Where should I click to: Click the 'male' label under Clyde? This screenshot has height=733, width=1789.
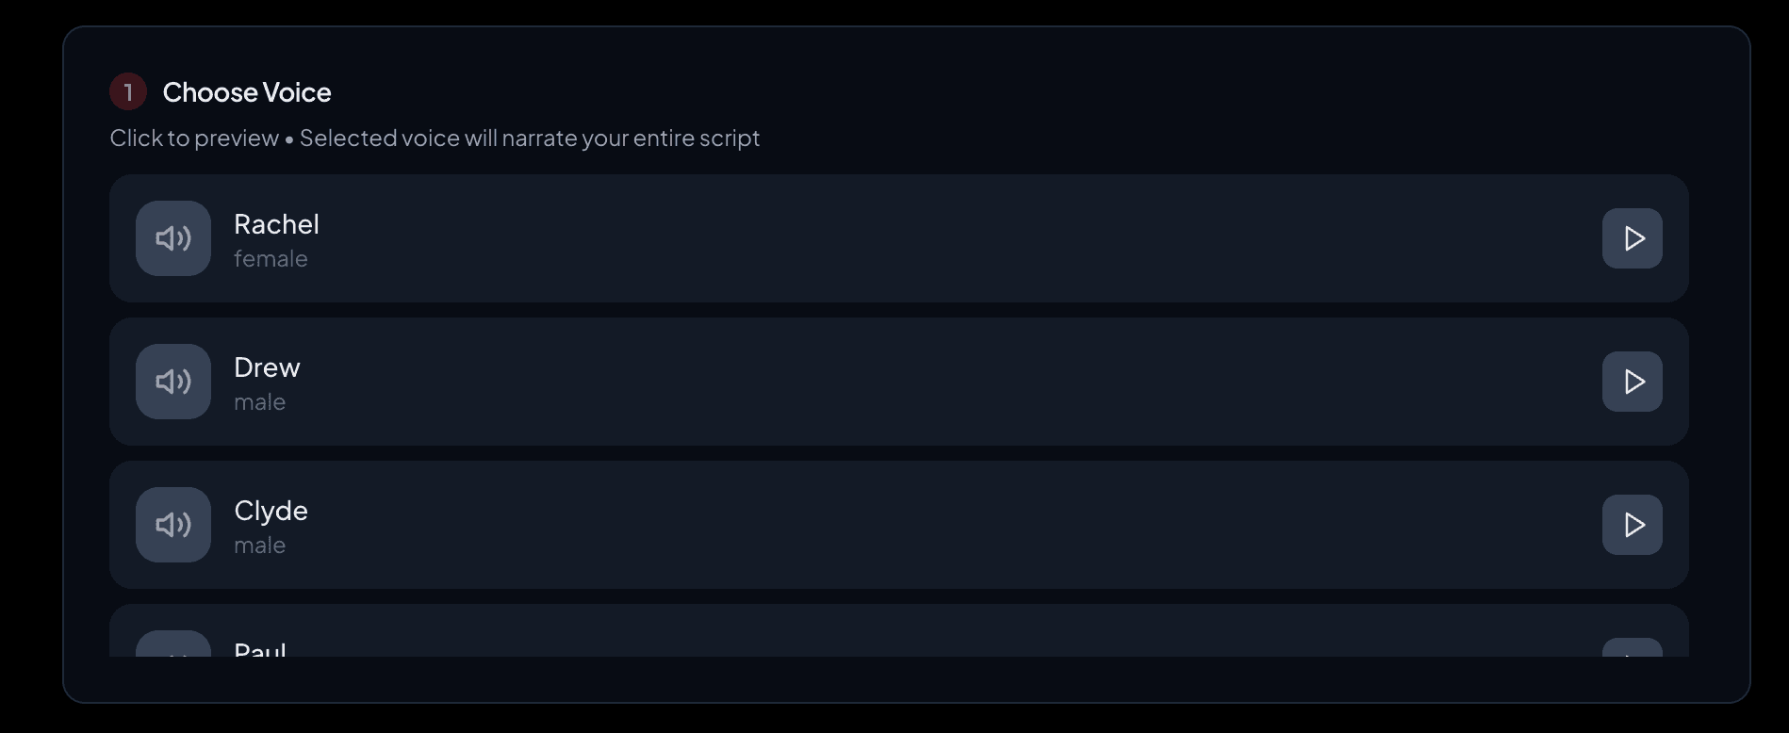pyautogui.click(x=259, y=546)
